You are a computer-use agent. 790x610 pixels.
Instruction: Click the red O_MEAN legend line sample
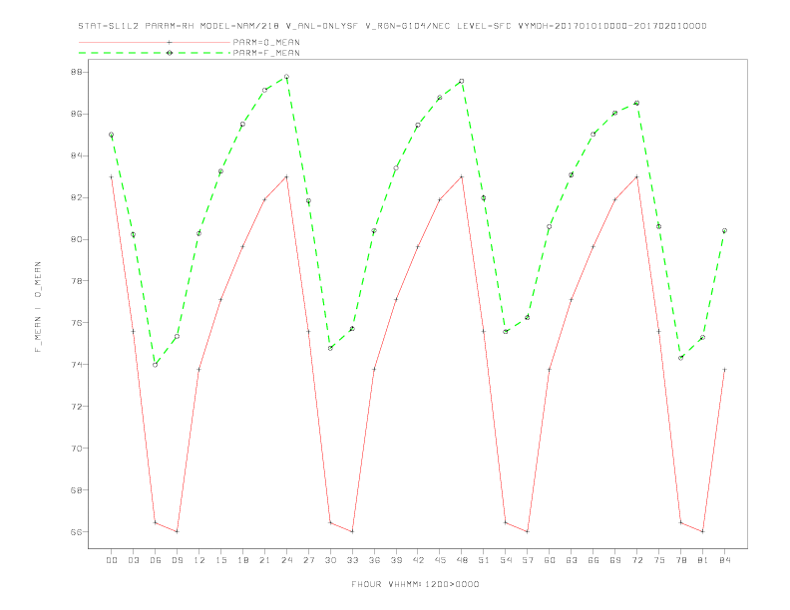pyautogui.click(x=155, y=42)
